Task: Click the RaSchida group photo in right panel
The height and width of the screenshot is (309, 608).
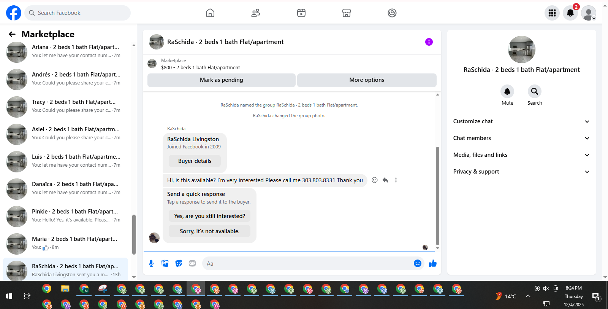Action: click(522, 49)
